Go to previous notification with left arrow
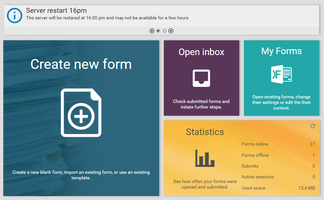Screen dimensions: 324x200 pos(152,31)
